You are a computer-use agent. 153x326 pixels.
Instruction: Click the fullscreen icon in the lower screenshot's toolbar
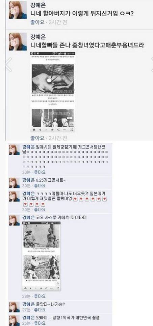[58, 288]
